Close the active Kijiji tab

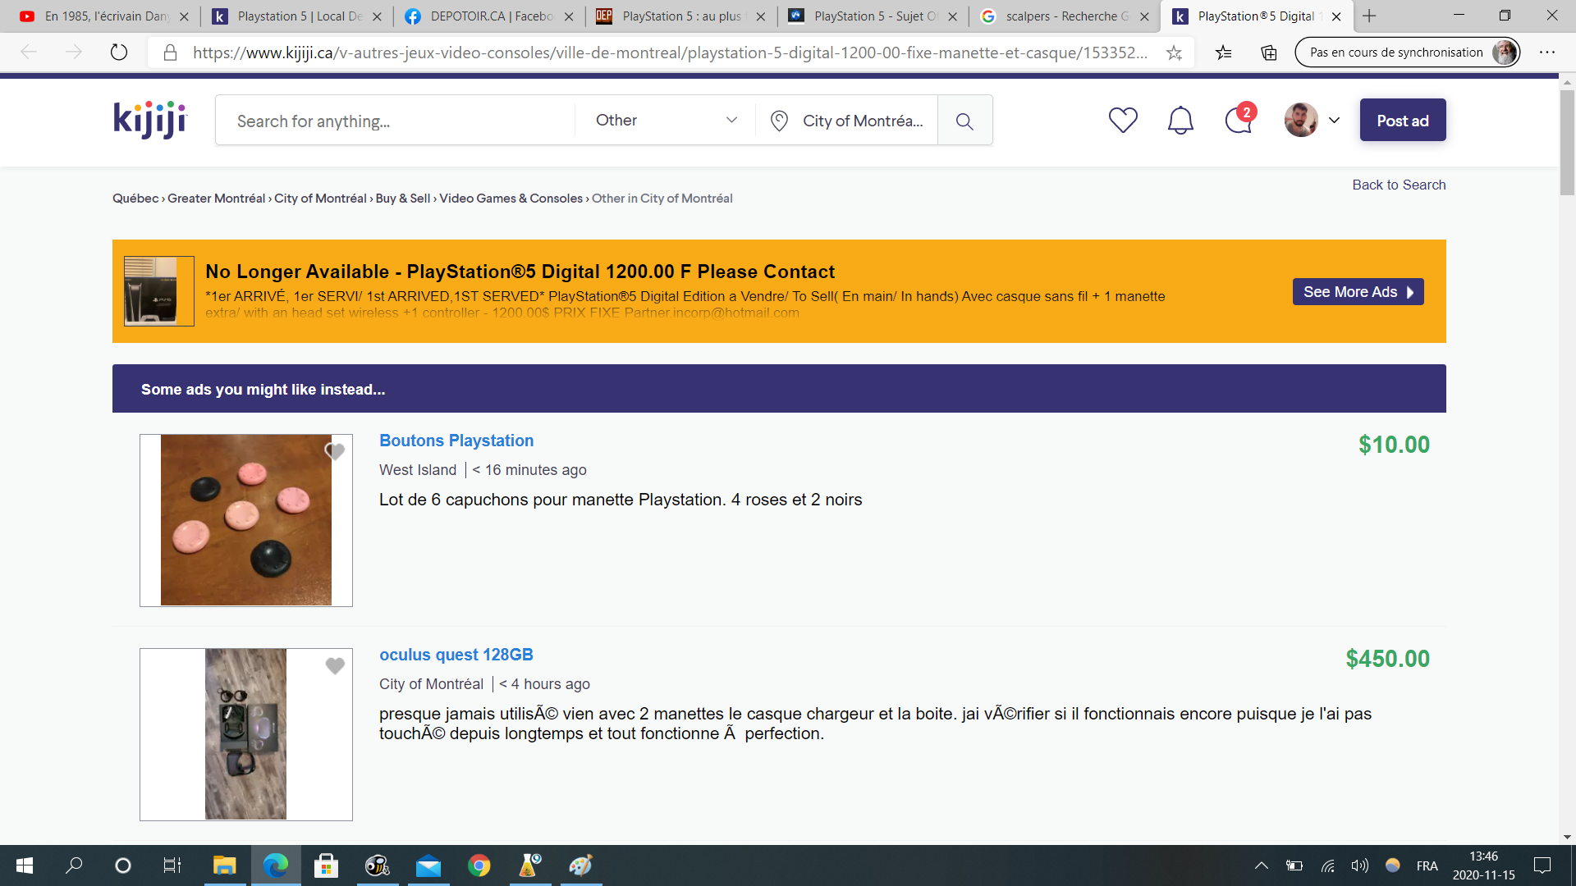[1336, 16]
